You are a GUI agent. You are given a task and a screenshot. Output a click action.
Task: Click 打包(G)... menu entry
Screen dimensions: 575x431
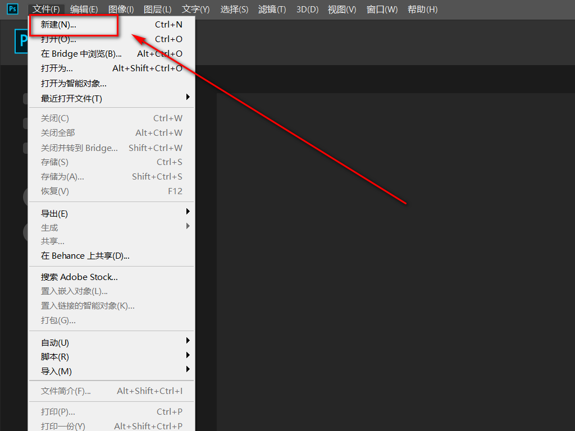coord(112,320)
